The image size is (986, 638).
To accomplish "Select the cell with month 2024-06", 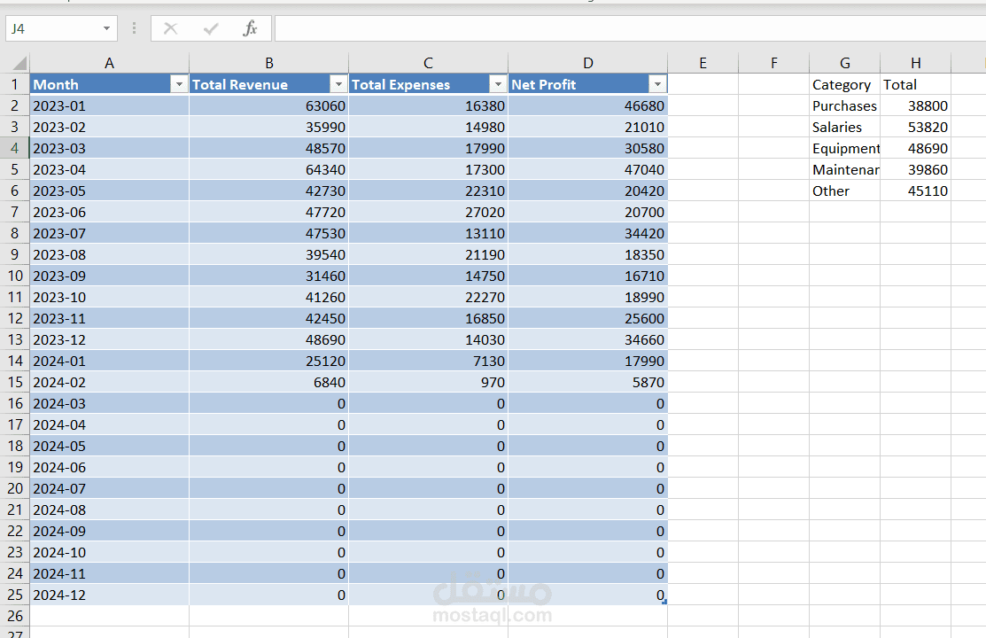I will pyautogui.click(x=110, y=468).
